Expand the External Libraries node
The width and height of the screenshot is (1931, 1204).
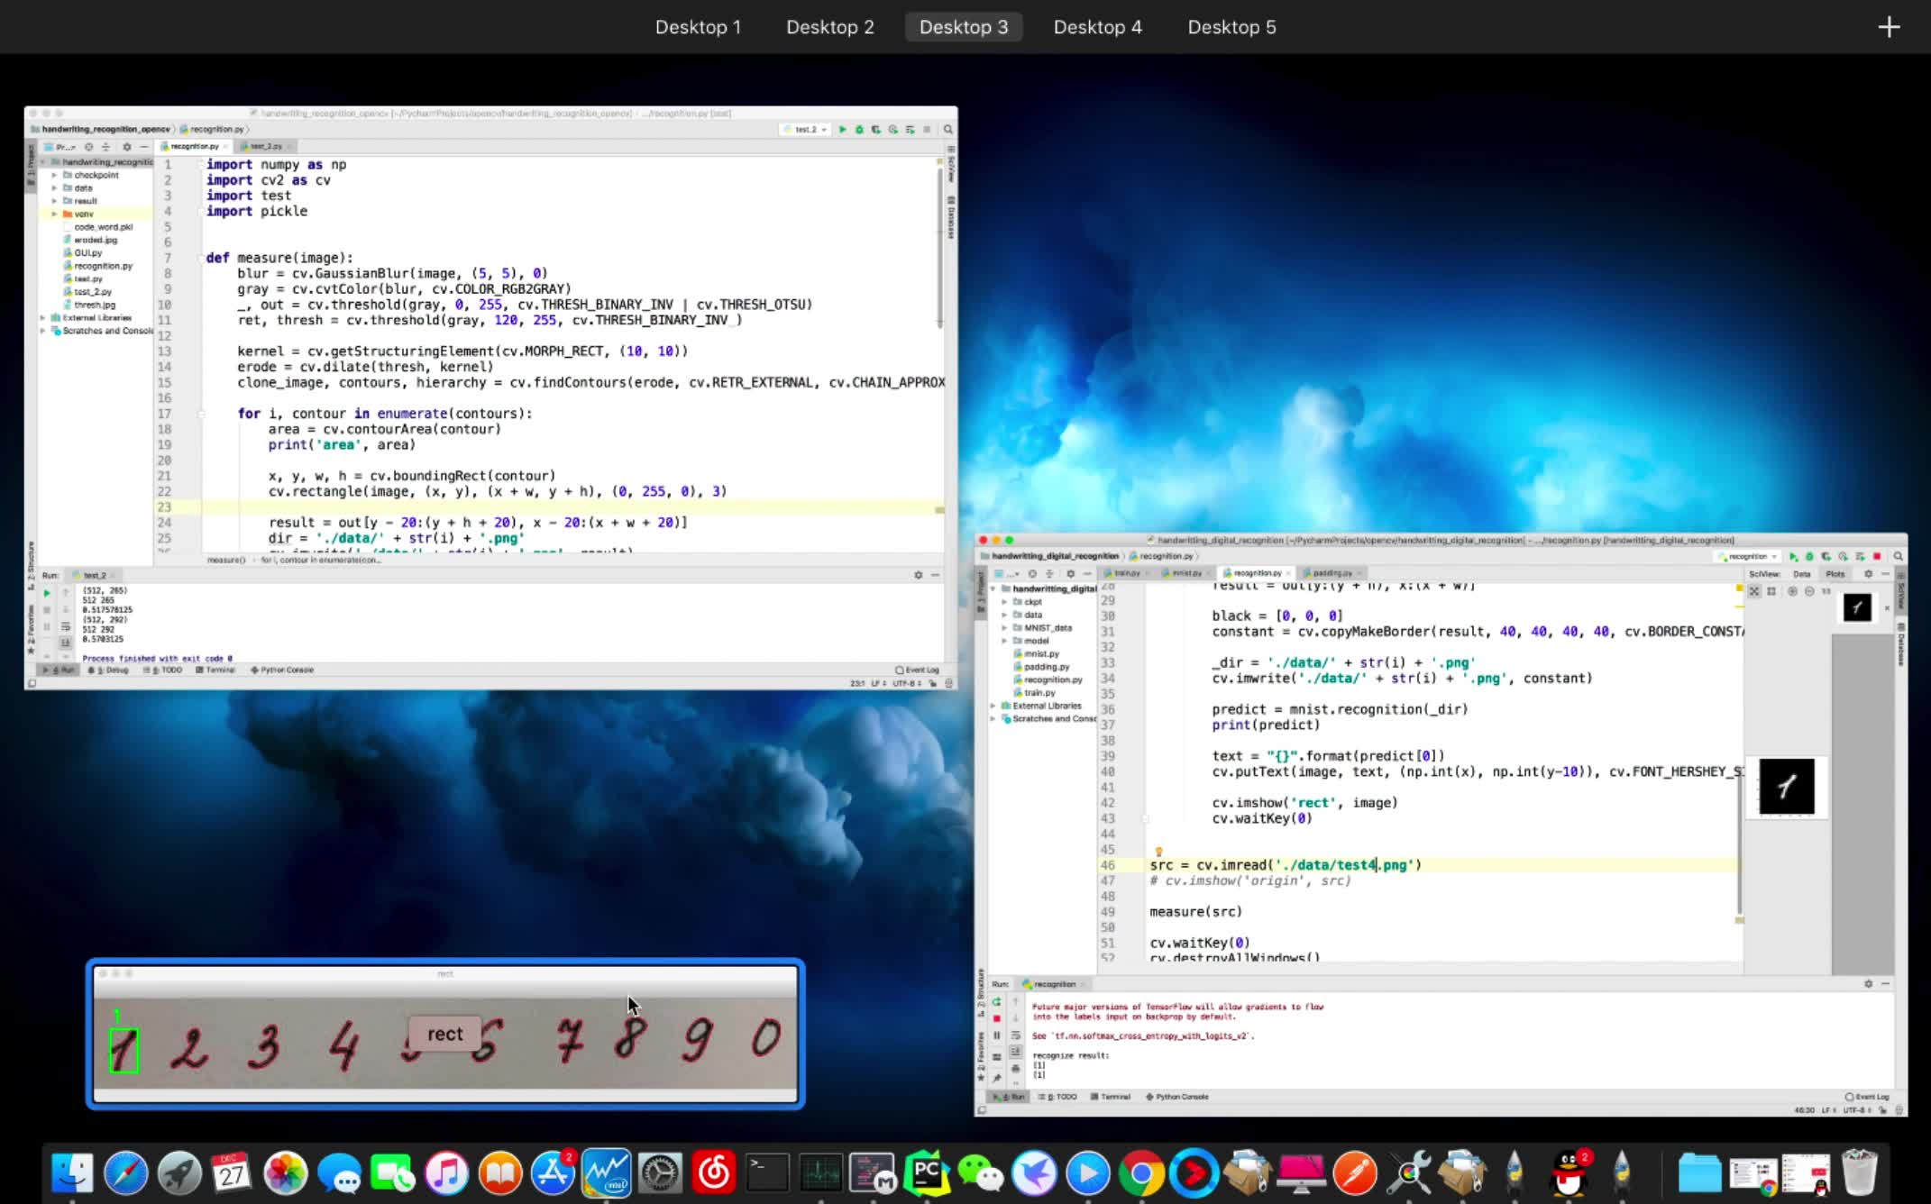click(x=993, y=706)
